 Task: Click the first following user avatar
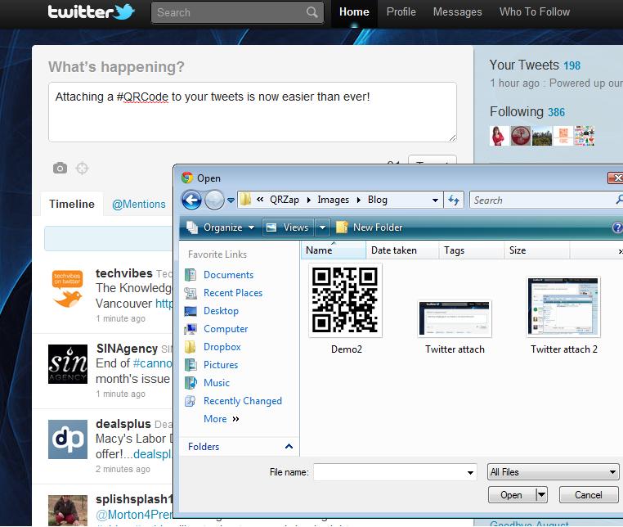click(x=499, y=136)
